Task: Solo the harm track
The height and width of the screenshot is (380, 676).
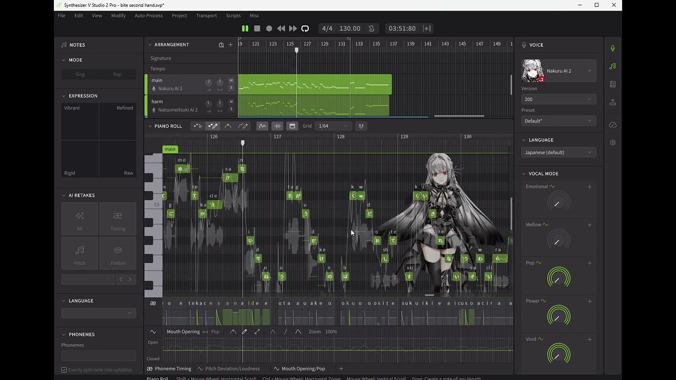Action: pos(231,109)
